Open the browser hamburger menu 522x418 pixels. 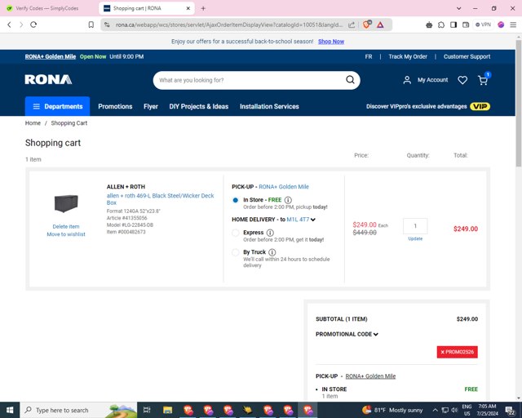[x=513, y=24]
